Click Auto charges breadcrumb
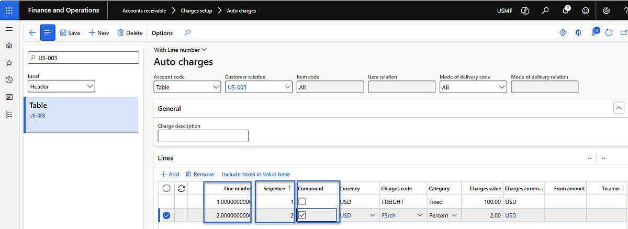This screenshot has width=628, height=229. [241, 10]
